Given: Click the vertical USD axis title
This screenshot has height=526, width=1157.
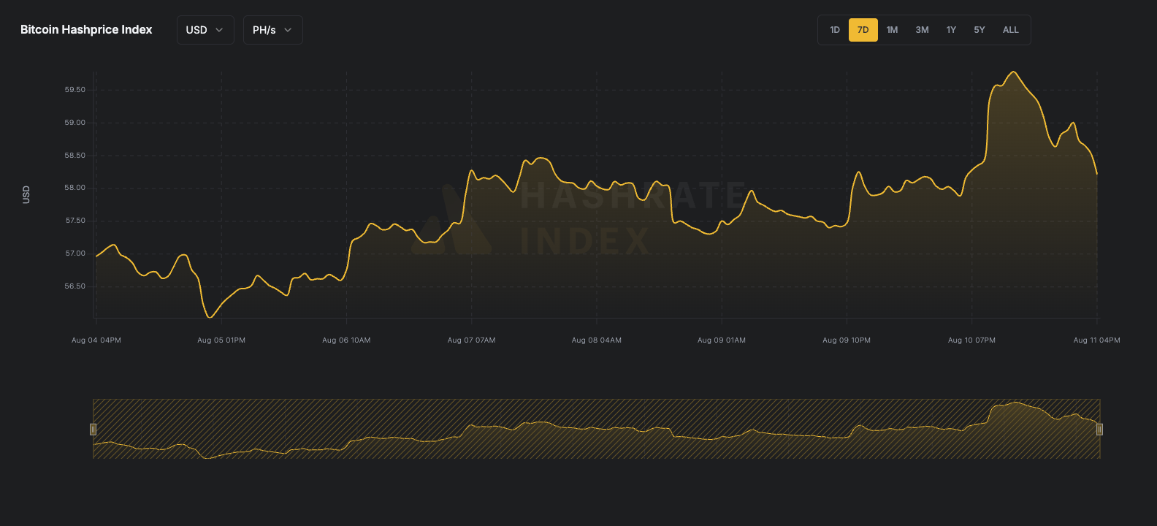Looking at the screenshot, I should tap(26, 194).
